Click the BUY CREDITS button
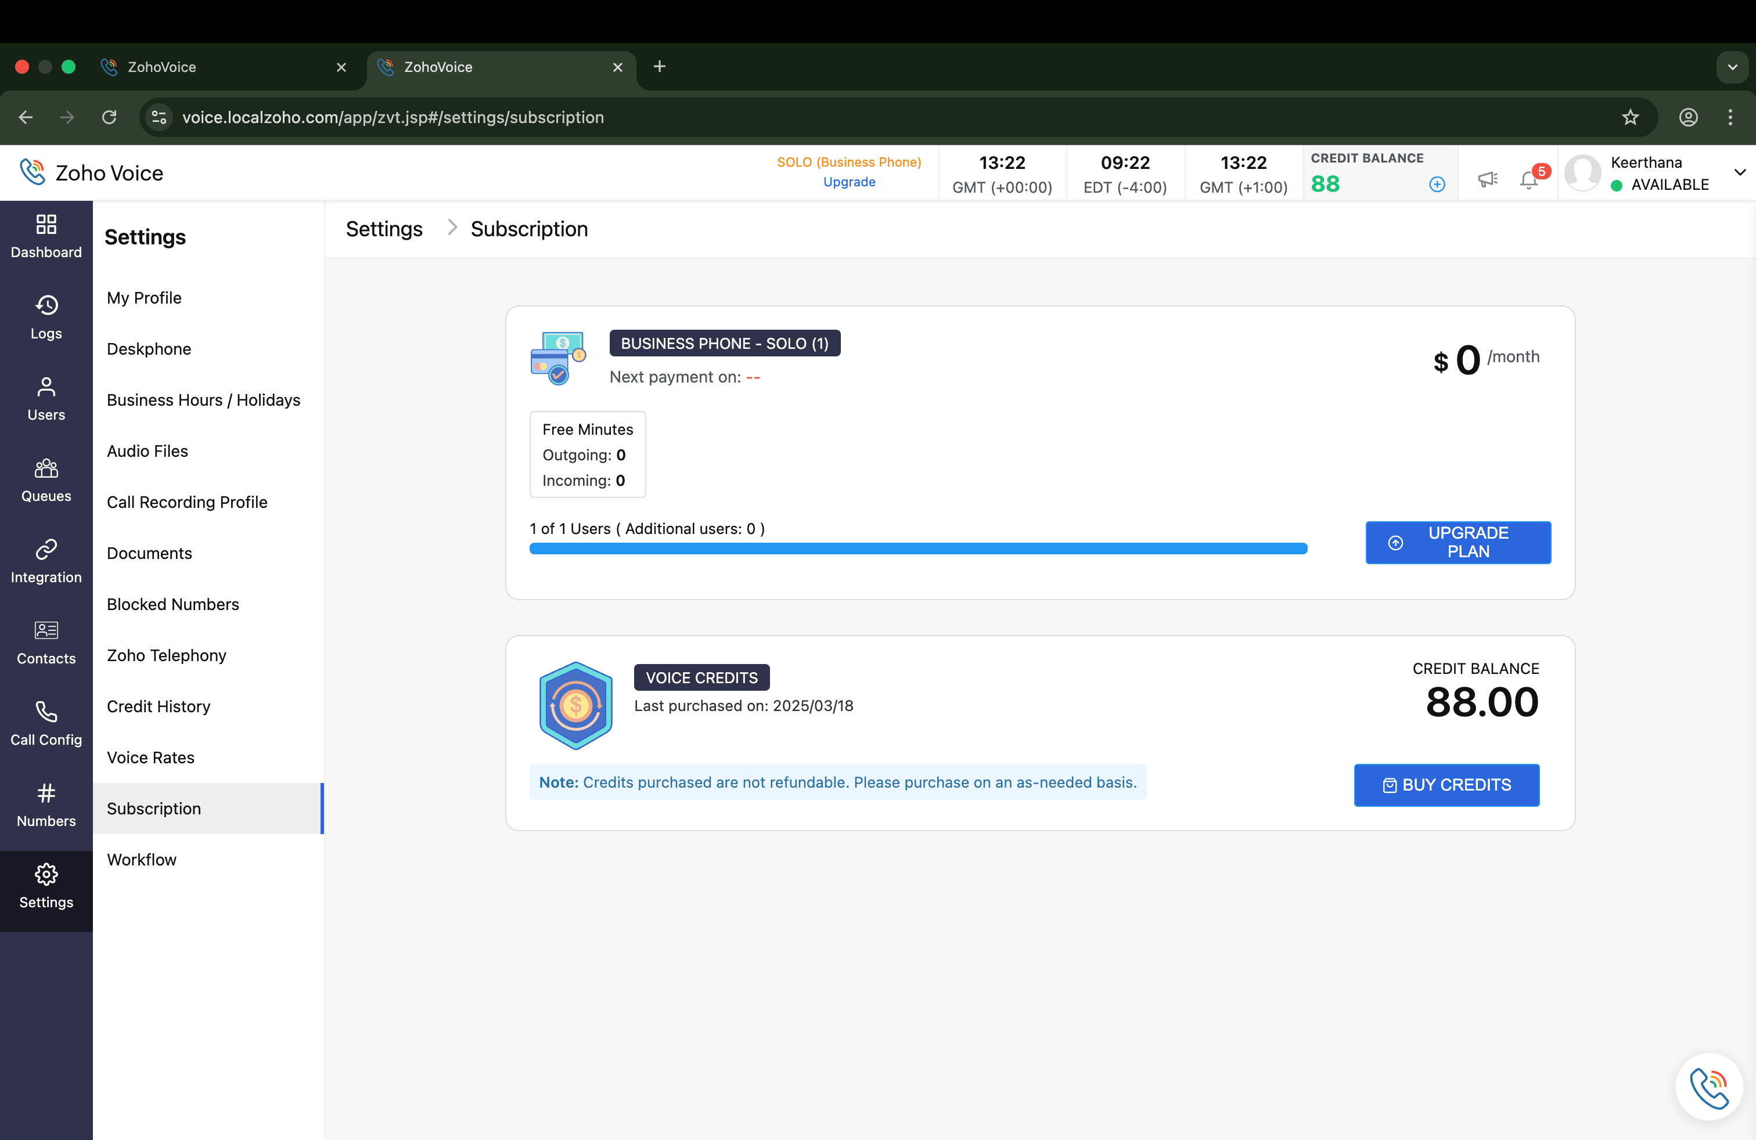The image size is (1756, 1140). 1446,785
